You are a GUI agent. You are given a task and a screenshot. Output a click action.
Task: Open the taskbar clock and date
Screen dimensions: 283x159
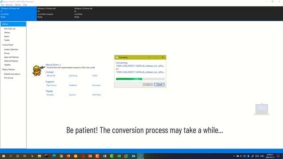click(270, 156)
